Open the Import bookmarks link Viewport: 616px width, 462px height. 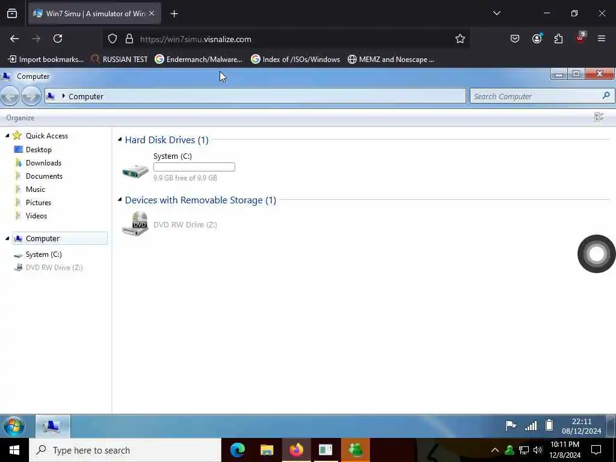[46, 60]
